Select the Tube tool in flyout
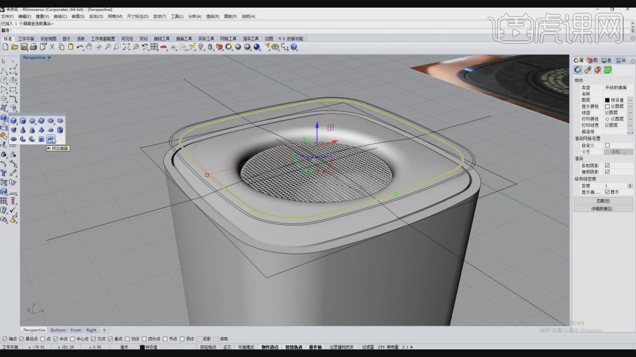 click(60, 130)
